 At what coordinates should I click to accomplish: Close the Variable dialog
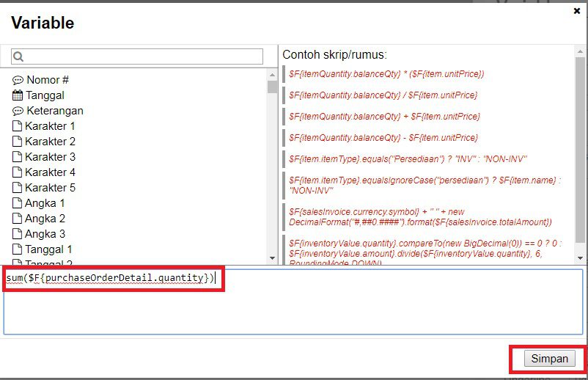tap(576, 11)
